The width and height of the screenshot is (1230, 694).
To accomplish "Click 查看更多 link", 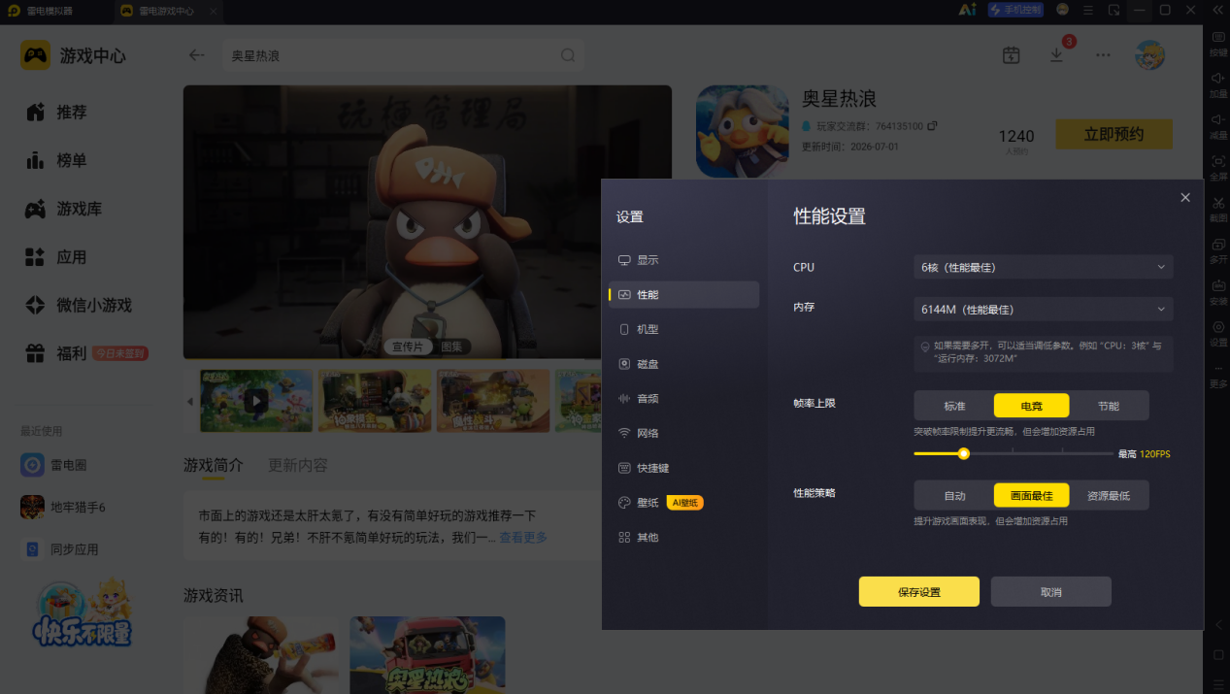I will click(x=523, y=538).
